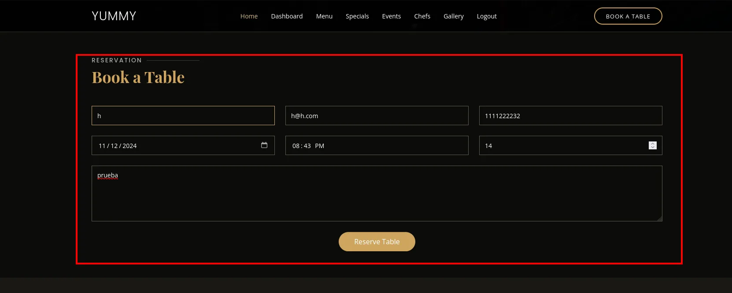Select the 'Book a Table' heading text
The width and height of the screenshot is (732, 293).
pos(138,77)
